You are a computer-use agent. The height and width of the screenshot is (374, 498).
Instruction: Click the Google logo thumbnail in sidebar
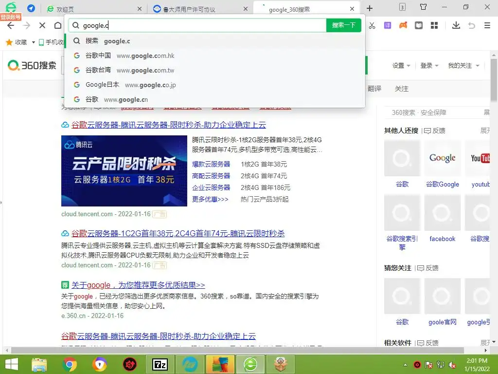point(443,158)
